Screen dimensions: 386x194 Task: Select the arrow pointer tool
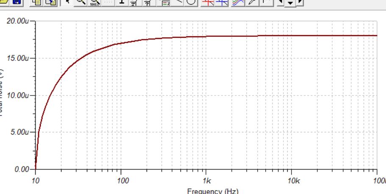[67, 2]
